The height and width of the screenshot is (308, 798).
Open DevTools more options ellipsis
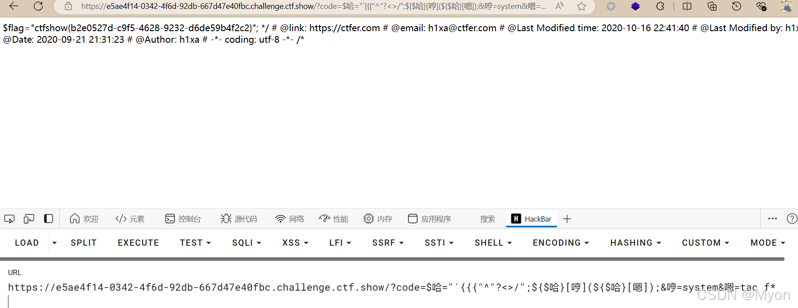pyautogui.click(x=773, y=219)
